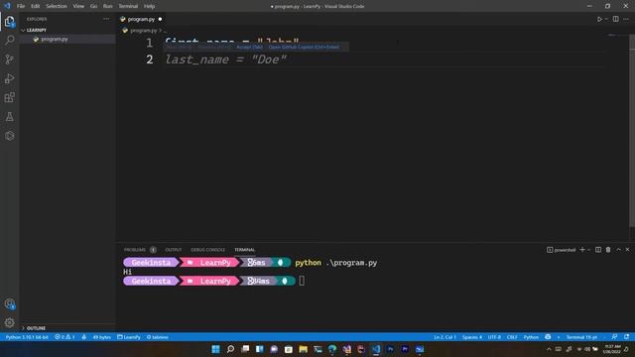
Task: Create a new terminal with plus icon
Action: [582, 250]
